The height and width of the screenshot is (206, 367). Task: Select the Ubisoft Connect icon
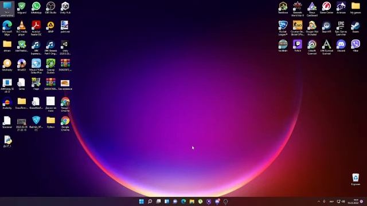point(312,47)
